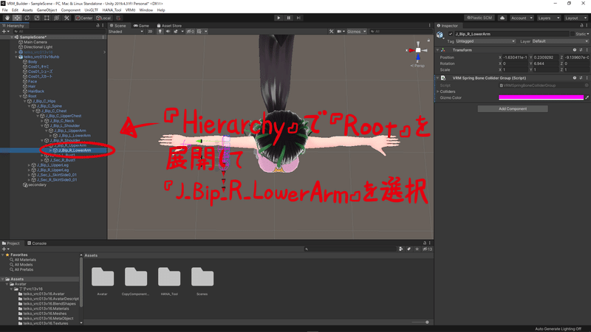Expand J_Bip_L_UpperLeg in Hierarchy
This screenshot has width=591, height=332.
click(x=29, y=165)
